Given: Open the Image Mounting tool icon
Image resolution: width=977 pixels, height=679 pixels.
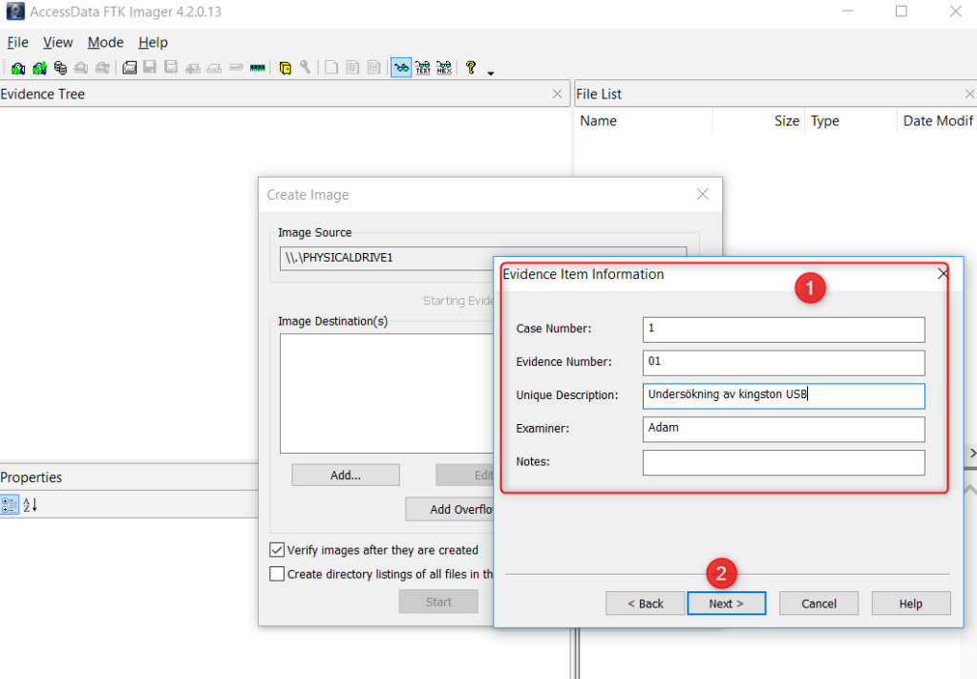Looking at the screenshot, I should pyautogui.click(x=60, y=68).
